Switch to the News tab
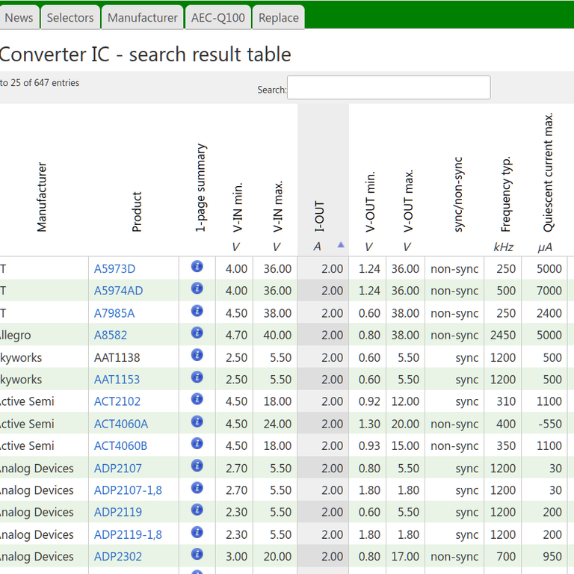The height and width of the screenshot is (574, 574). (x=19, y=18)
